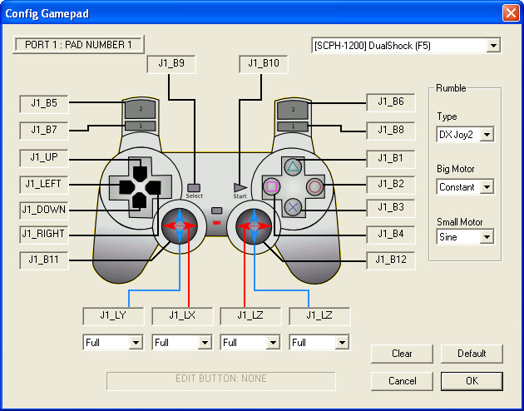Select the J1_B2 circle mapping field
Viewport: 524px width, 411px height.
point(391,185)
